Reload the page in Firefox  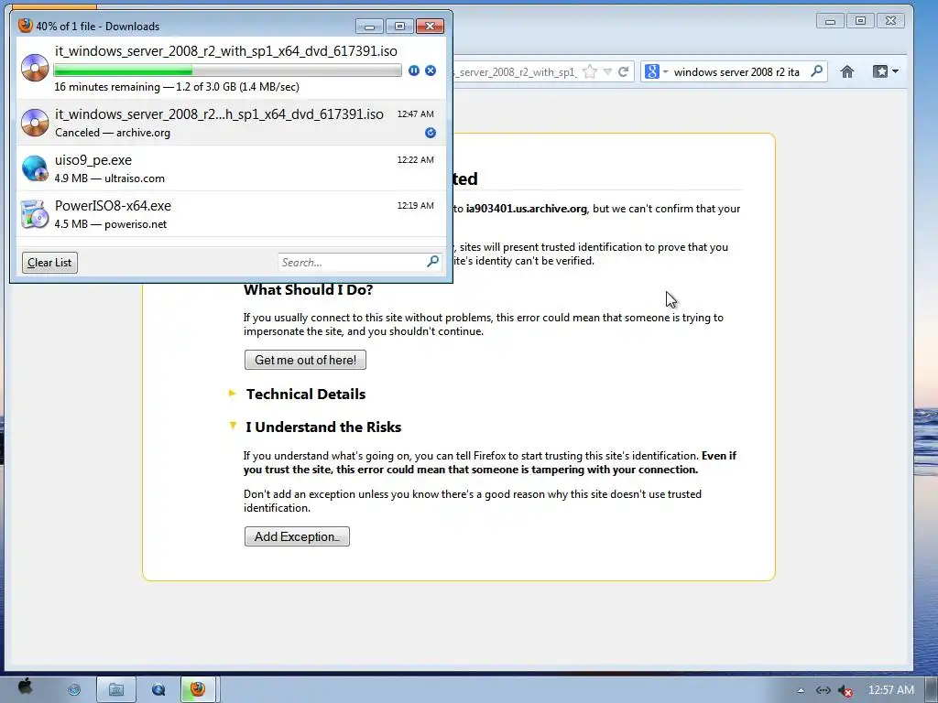(623, 71)
